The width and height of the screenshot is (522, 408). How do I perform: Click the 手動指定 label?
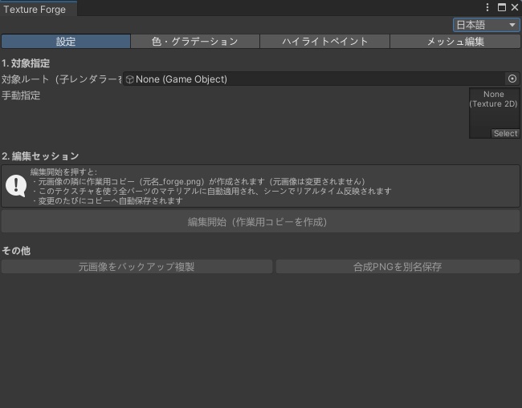click(21, 95)
